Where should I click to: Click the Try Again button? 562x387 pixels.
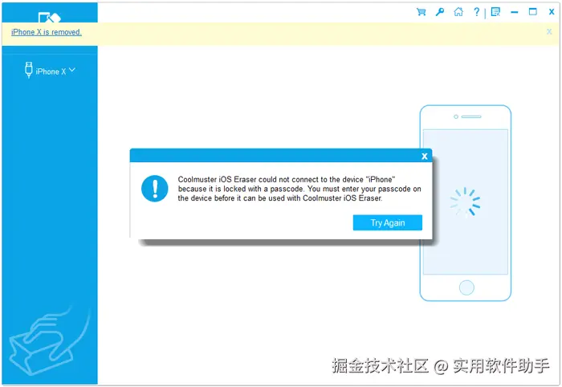(388, 222)
